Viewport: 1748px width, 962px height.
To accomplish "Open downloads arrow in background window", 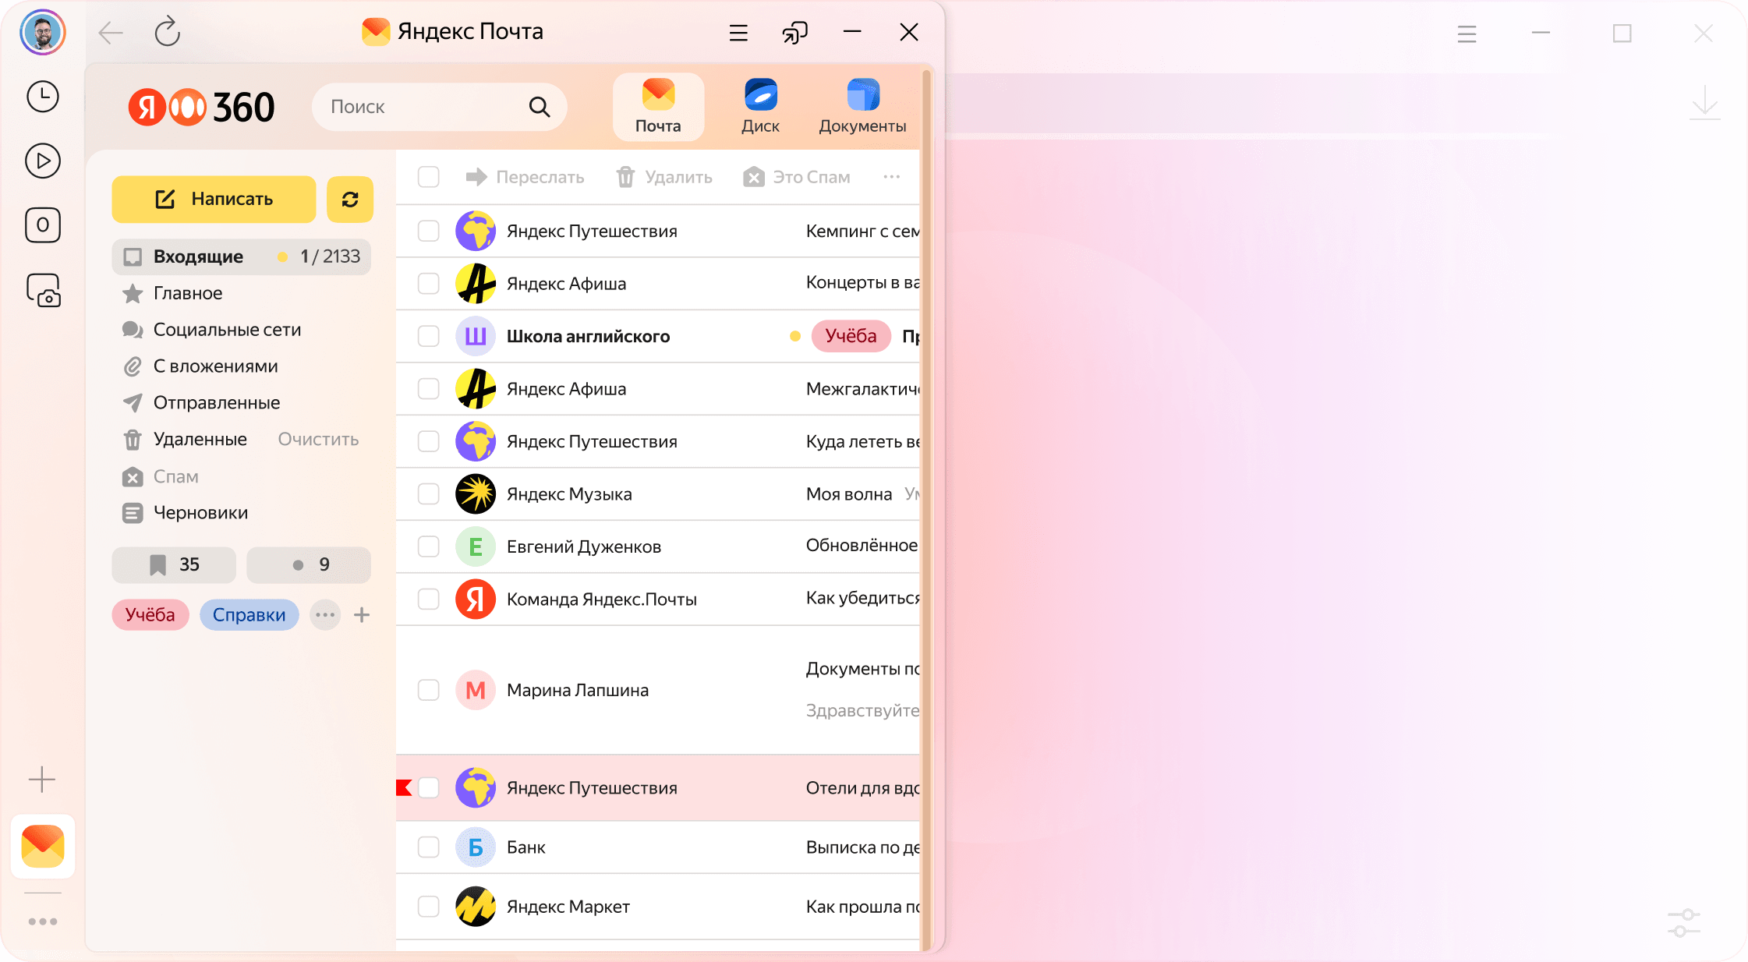I will click(1705, 103).
